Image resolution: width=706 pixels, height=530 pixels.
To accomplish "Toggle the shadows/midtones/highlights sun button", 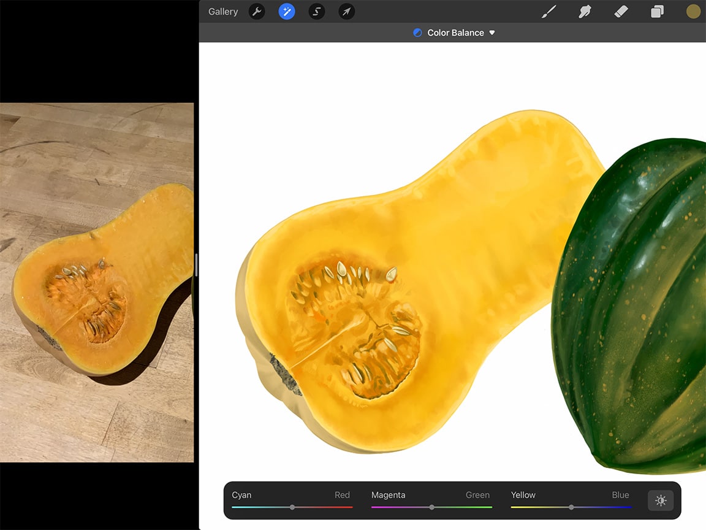I will (661, 501).
